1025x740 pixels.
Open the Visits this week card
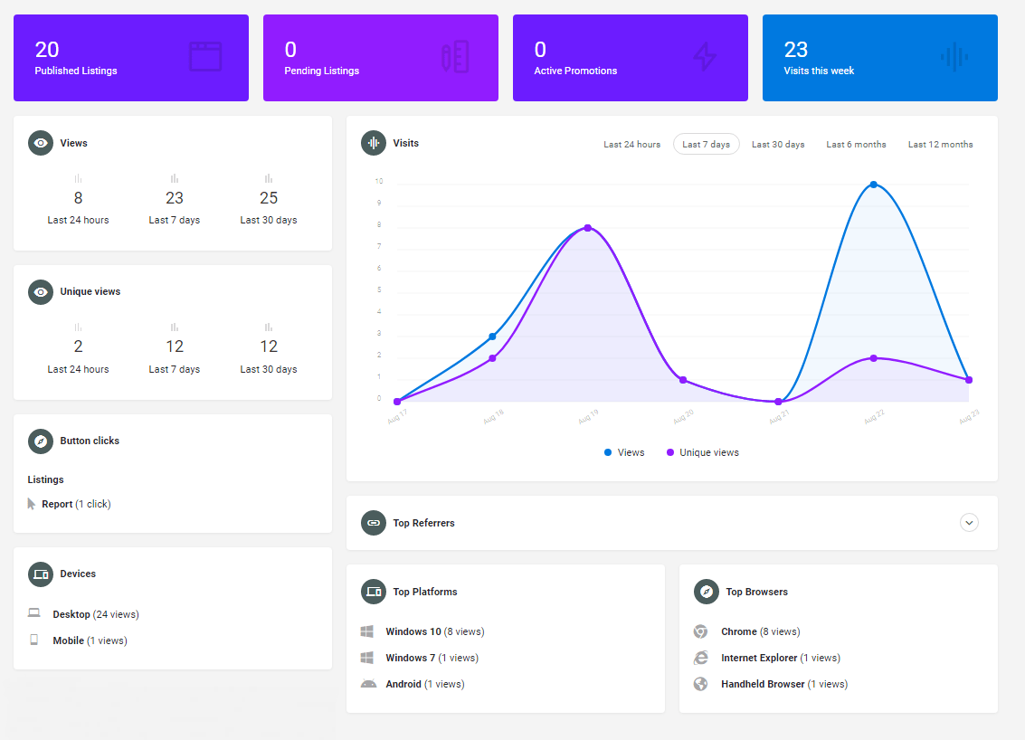880,58
